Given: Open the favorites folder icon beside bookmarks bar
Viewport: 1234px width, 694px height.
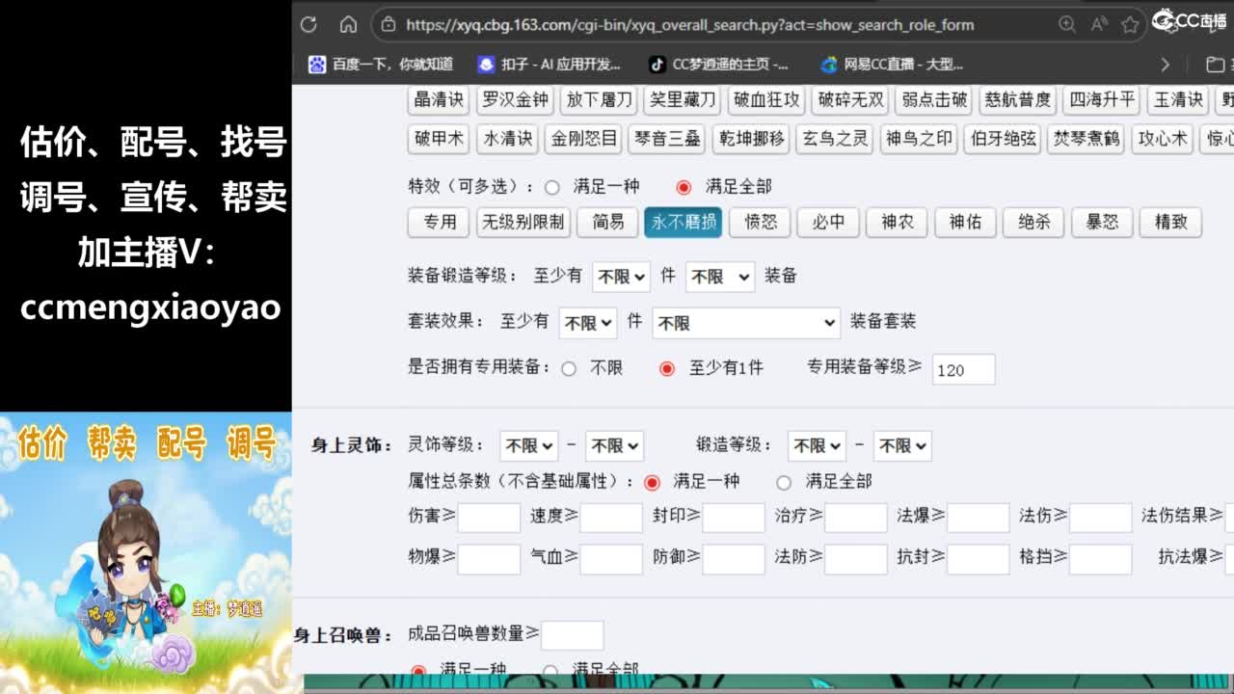Looking at the screenshot, I should point(1214,64).
